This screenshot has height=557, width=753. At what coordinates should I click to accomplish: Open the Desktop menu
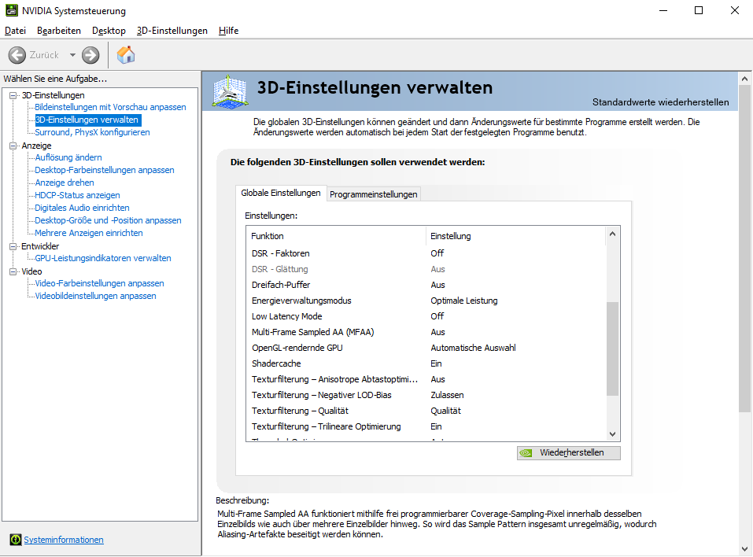click(109, 31)
